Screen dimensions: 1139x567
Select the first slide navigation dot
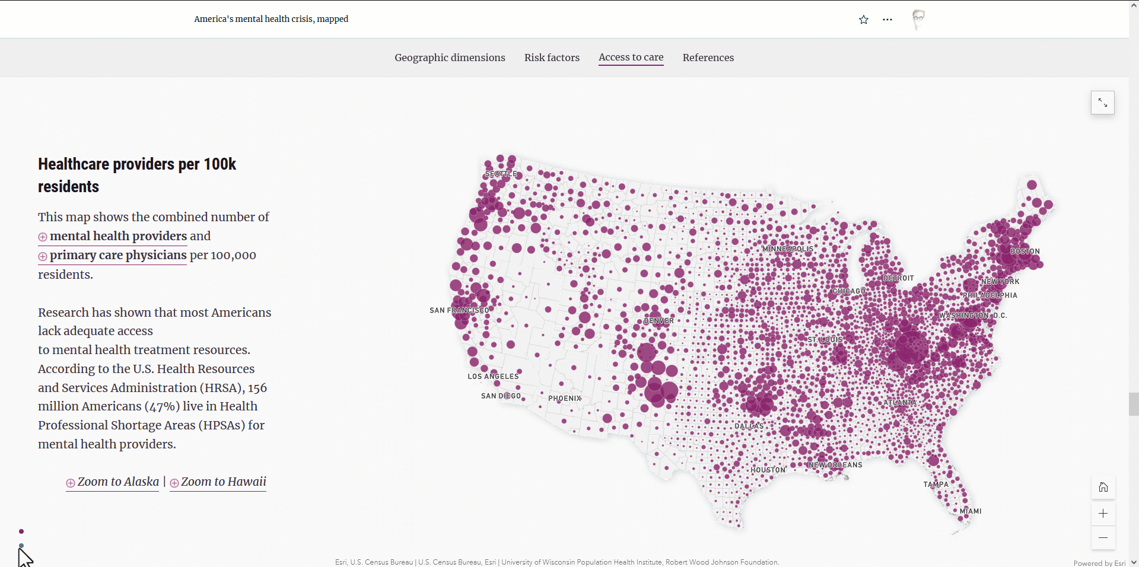click(x=21, y=531)
